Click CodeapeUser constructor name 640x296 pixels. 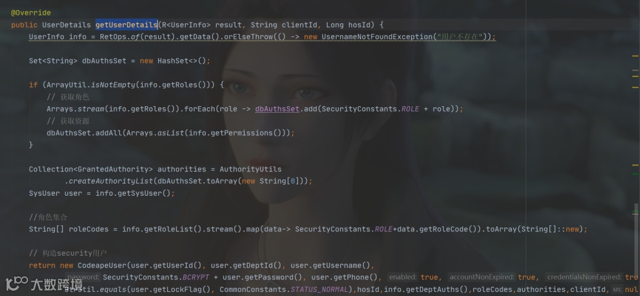[102, 266]
